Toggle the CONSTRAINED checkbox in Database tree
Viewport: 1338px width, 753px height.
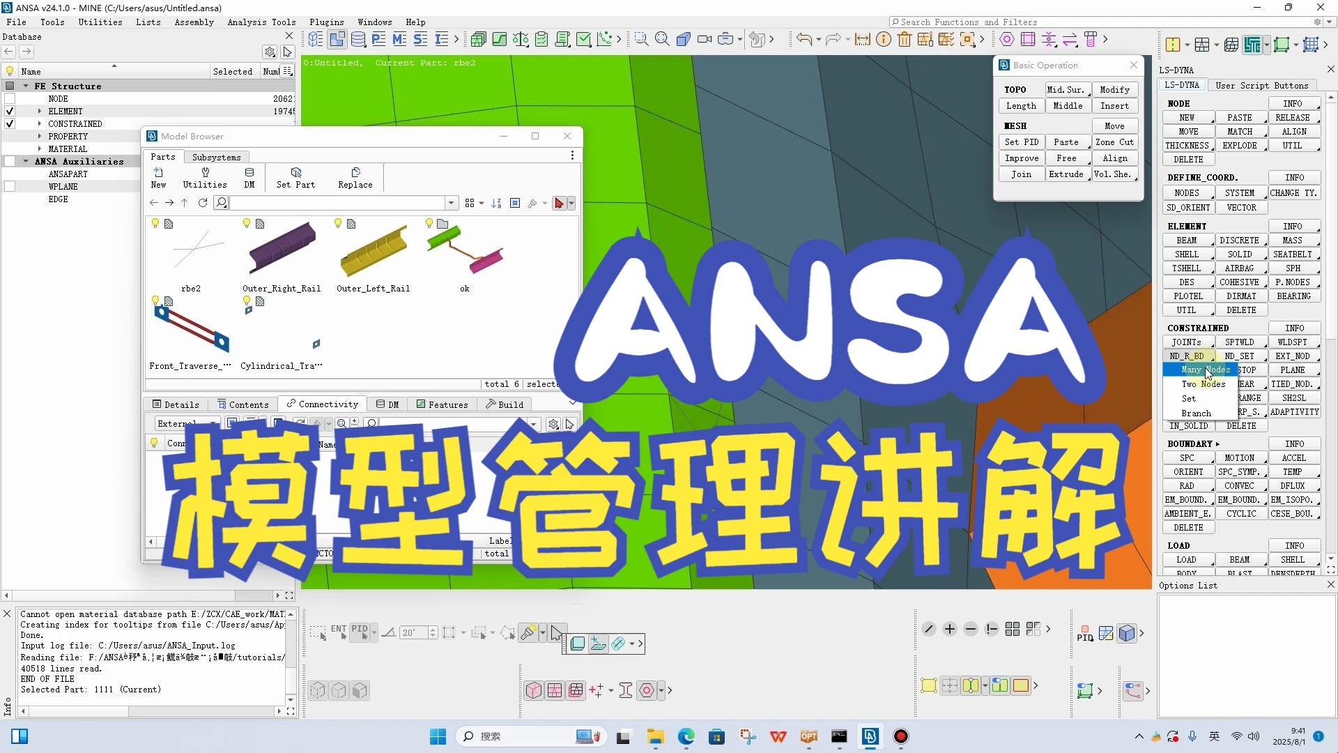tap(10, 124)
